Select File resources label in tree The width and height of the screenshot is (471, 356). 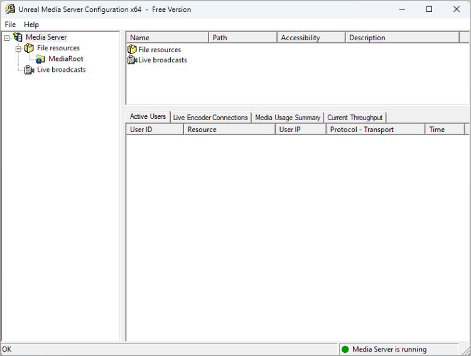coord(58,48)
